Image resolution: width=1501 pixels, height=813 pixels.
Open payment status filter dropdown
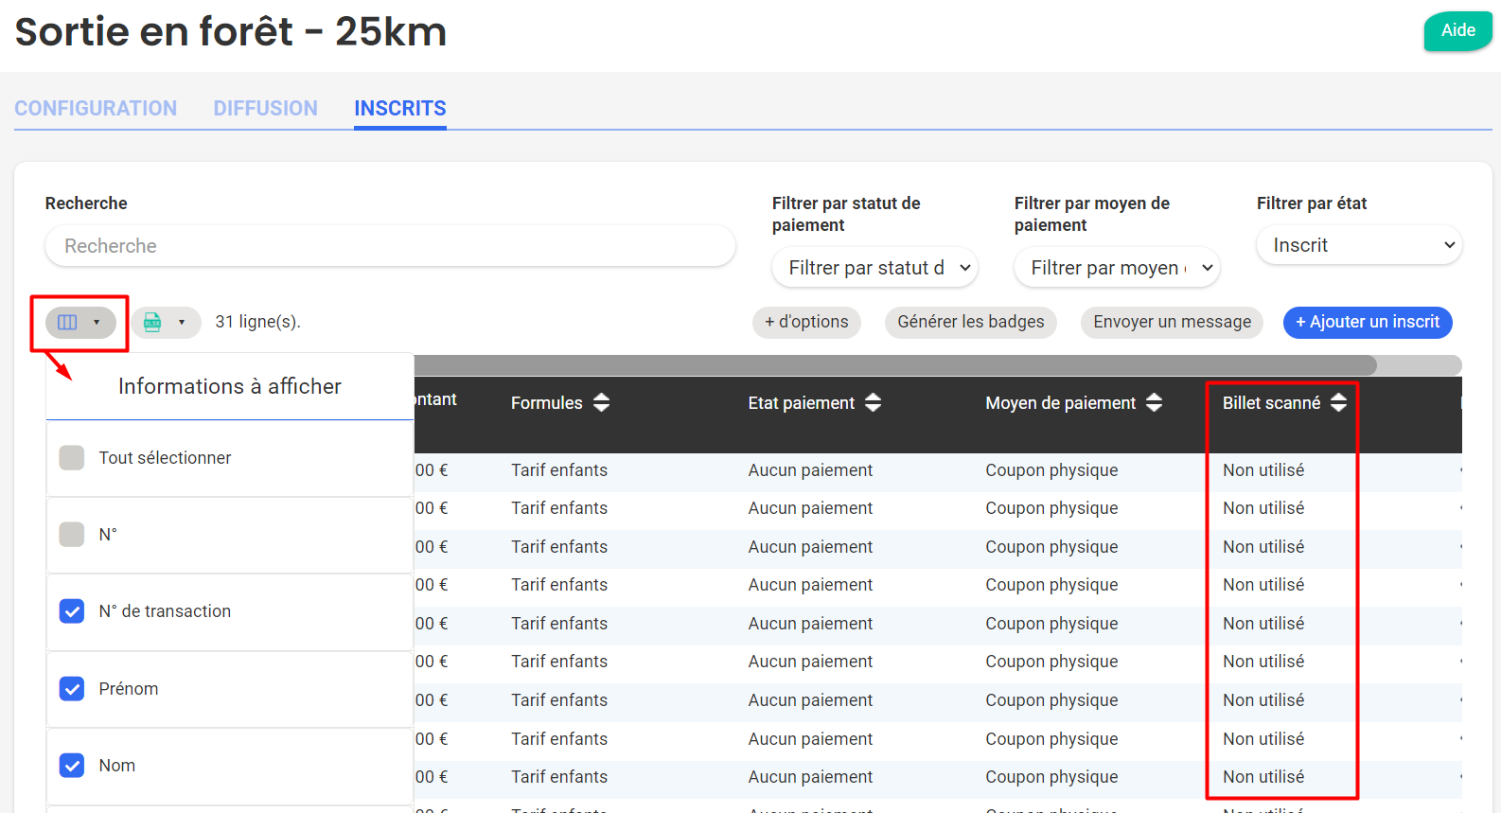tap(874, 268)
